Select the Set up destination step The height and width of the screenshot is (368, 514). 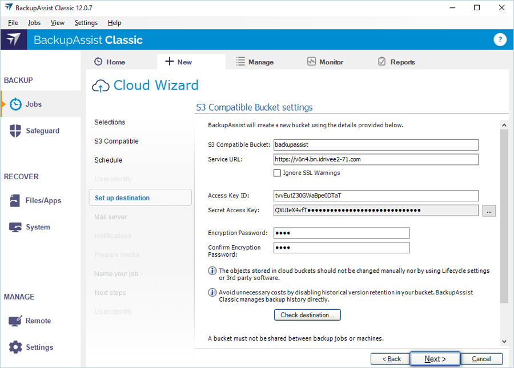click(x=140, y=198)
